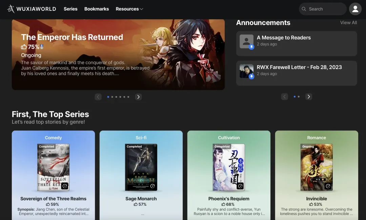Select the first featured carousel dot

coord(108,97)
